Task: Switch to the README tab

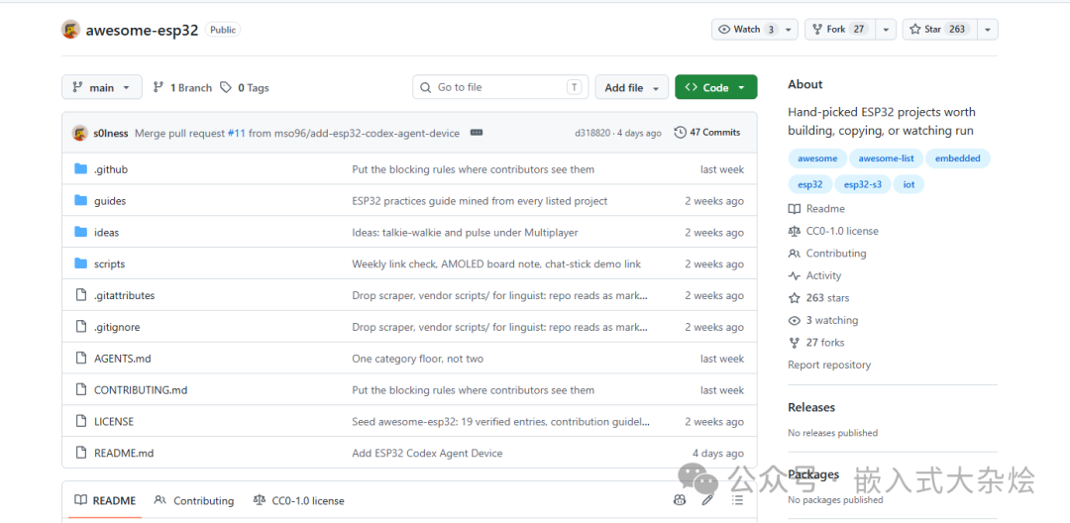Action: pyautogui.click(x=105, y=500)
